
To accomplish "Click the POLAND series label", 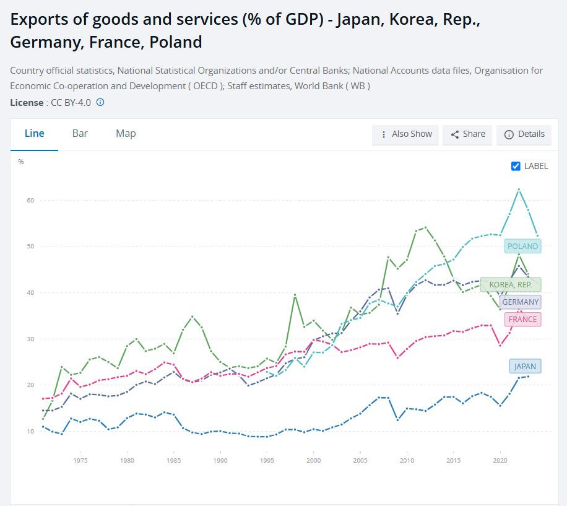I will tap(522, 246).
